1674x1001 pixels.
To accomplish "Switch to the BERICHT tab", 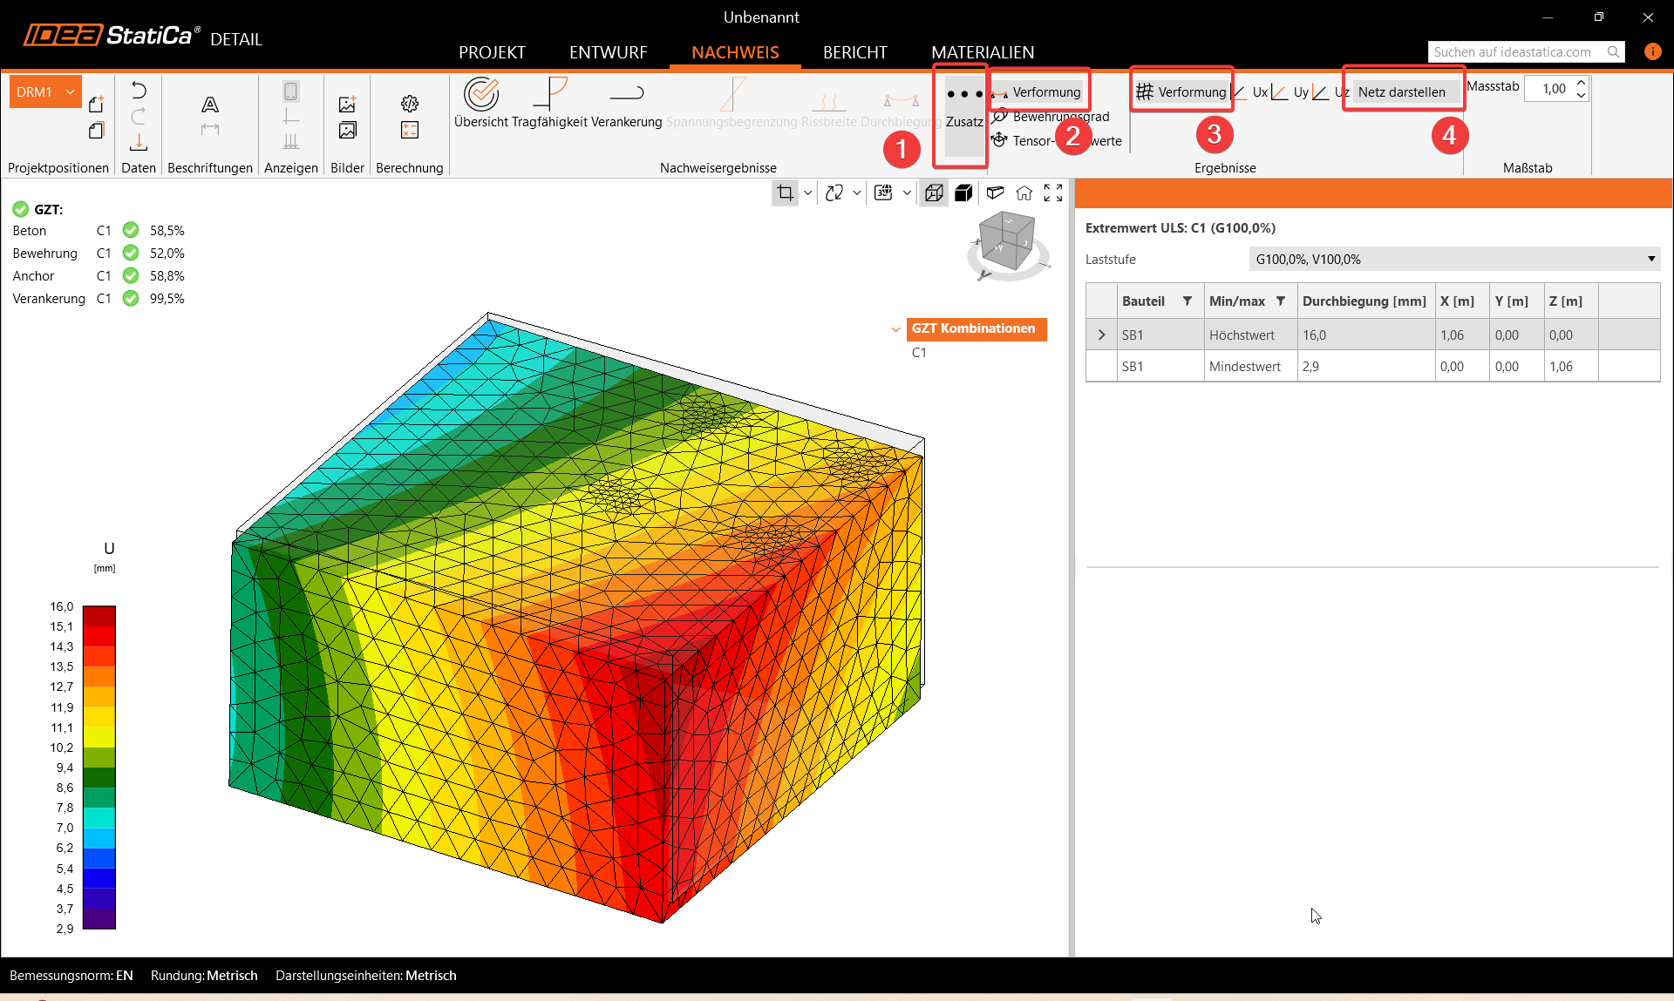I will coord(854,52).
